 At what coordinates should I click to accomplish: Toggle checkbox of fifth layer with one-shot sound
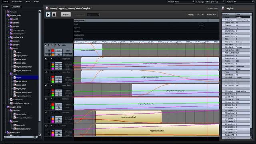point(46,99)
